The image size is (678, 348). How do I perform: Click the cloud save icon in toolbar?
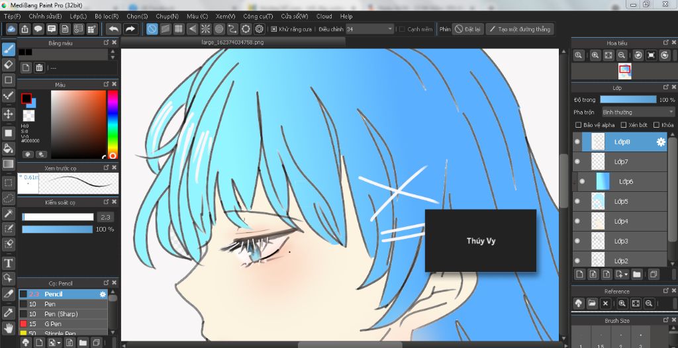point(12,29)
